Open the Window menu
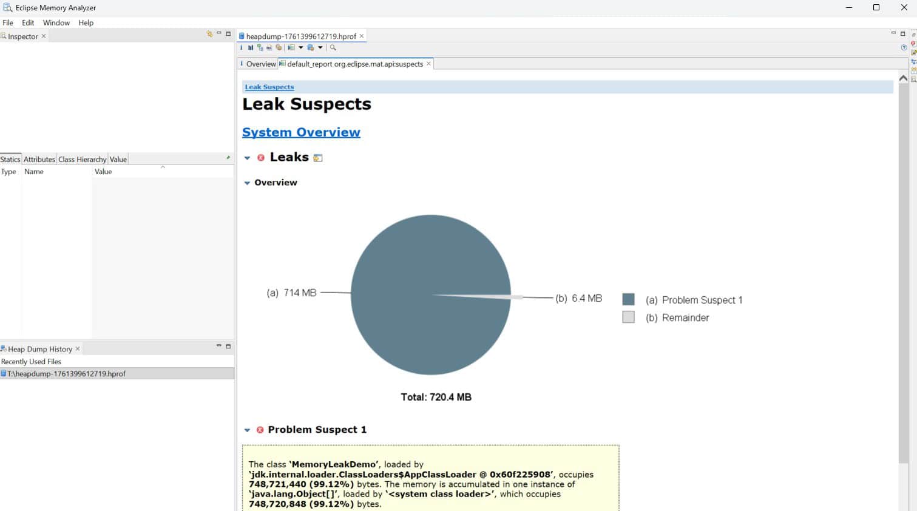The image size is (917, 511). tap(56, 22)
